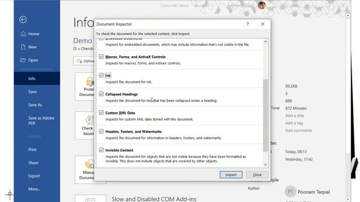Click the Manage Document button
Screen dimensions: 360x202
[x=84, y=170]
